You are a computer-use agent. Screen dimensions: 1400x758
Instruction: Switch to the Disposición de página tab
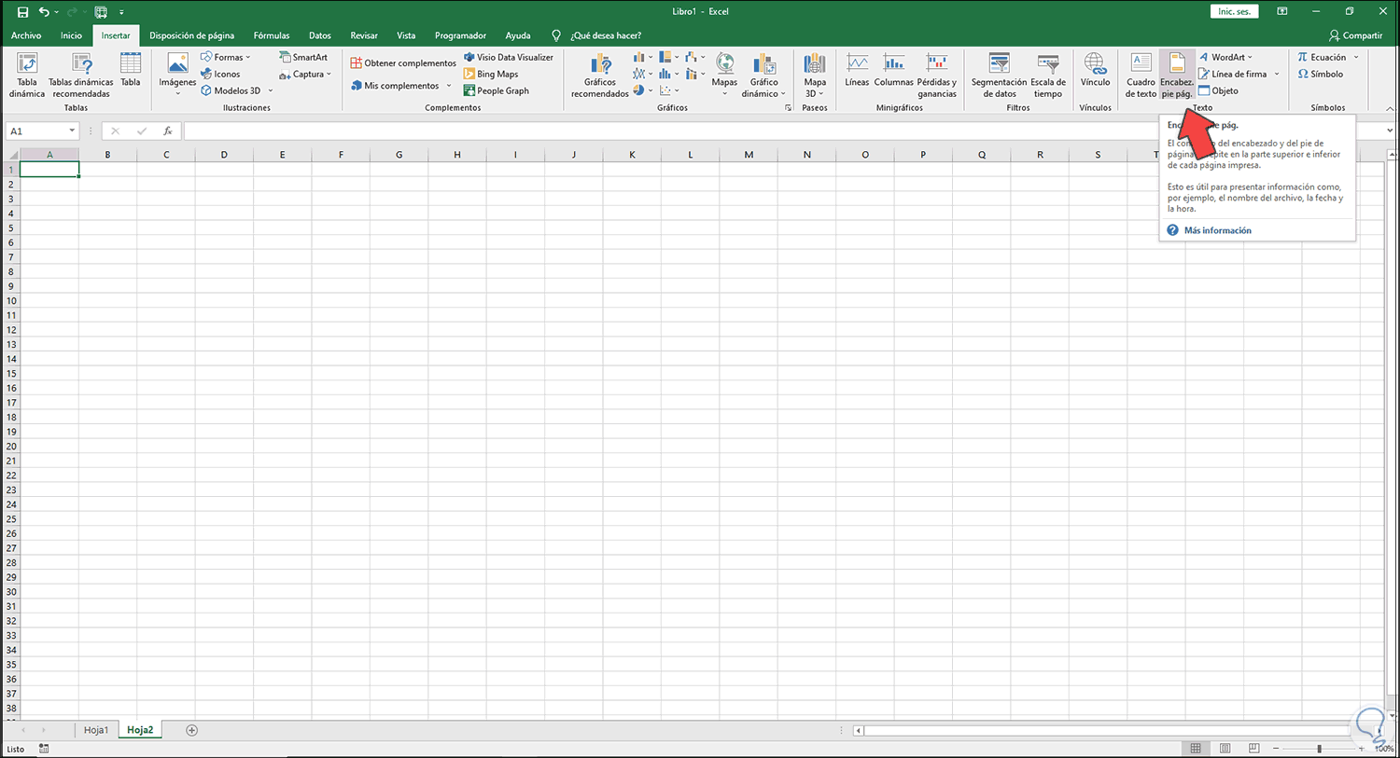pyautogui.click(x=192, y=35)
